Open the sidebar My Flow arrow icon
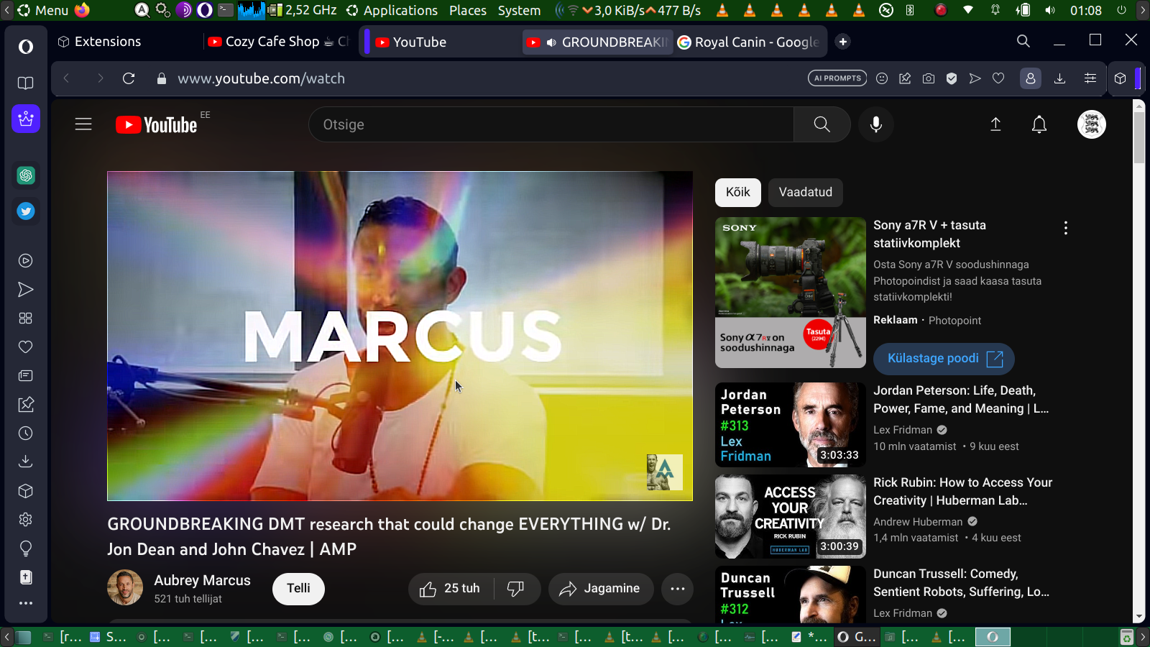 [26, 290]
